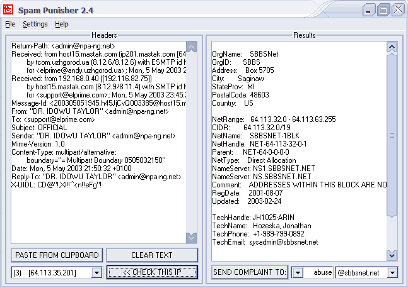Screen dimensions: 408x288
Task: Click the NameServer: NS.SBBSNET.NET line
Action: [262, 177]
